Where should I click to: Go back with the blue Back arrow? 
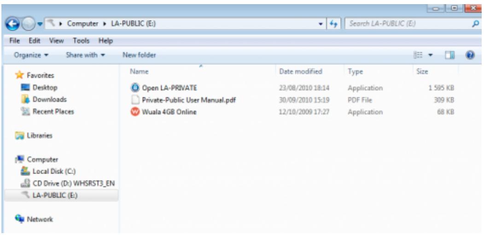(12, 24)
